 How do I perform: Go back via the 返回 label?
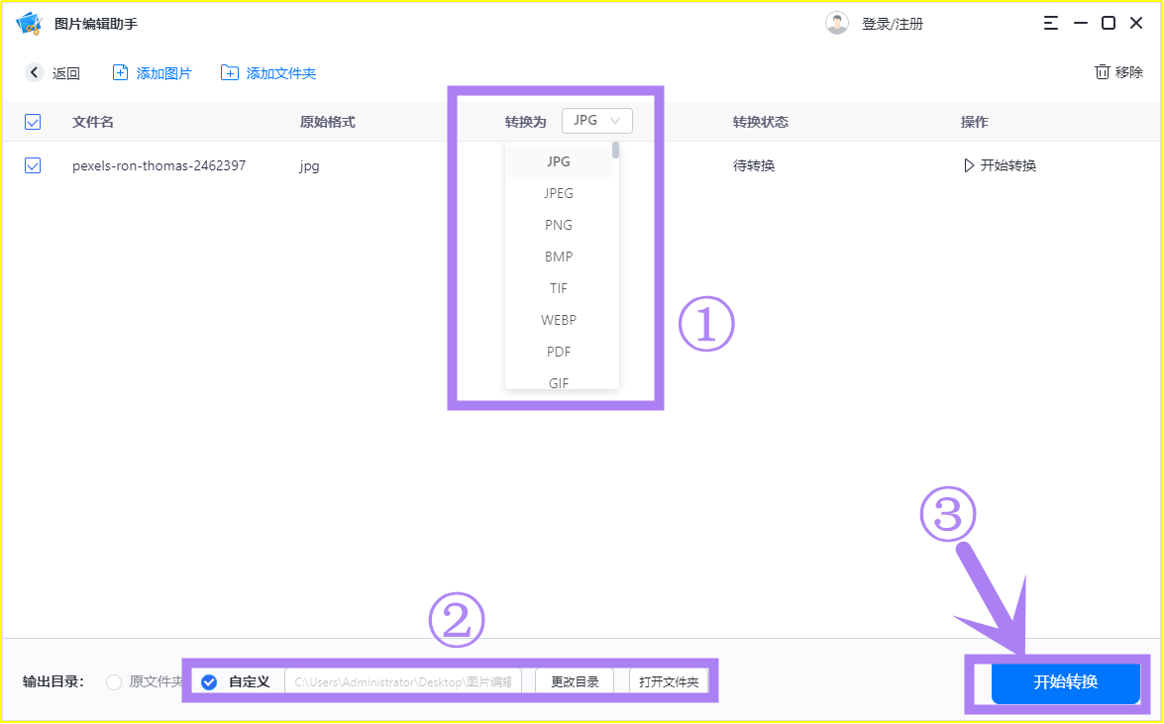[x=66, y=73]
